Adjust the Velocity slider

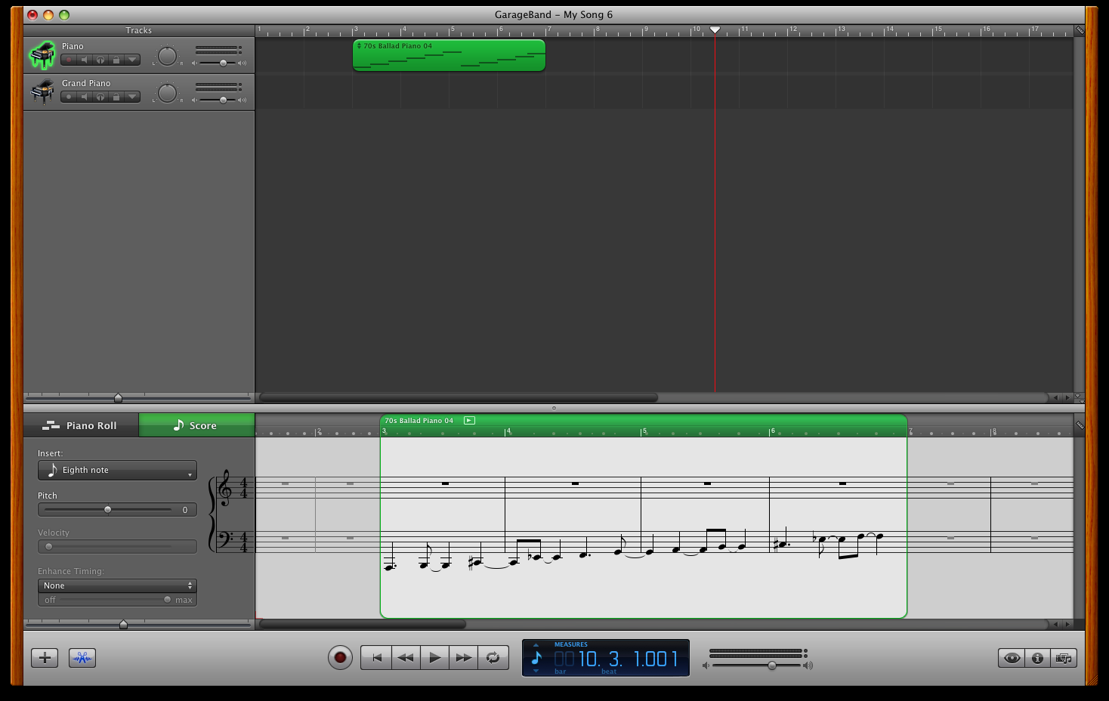pos(49,546)
